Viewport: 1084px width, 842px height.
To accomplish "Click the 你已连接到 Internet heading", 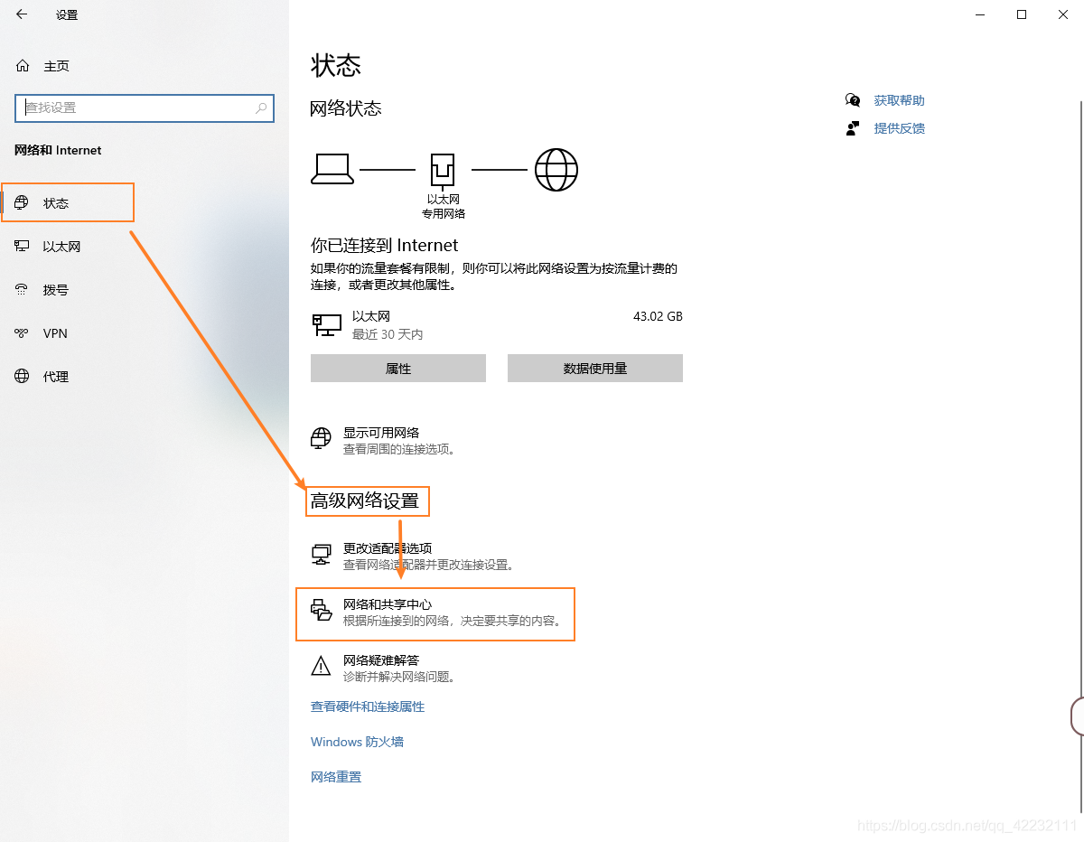I will pyautogui.click(x=385, y=245).
